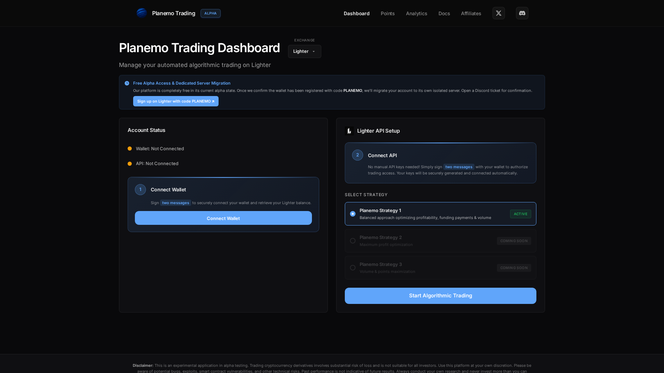Open the Lighter exchange dropdown
Screen dimensions: 664x373
click(x=304, y=51)
